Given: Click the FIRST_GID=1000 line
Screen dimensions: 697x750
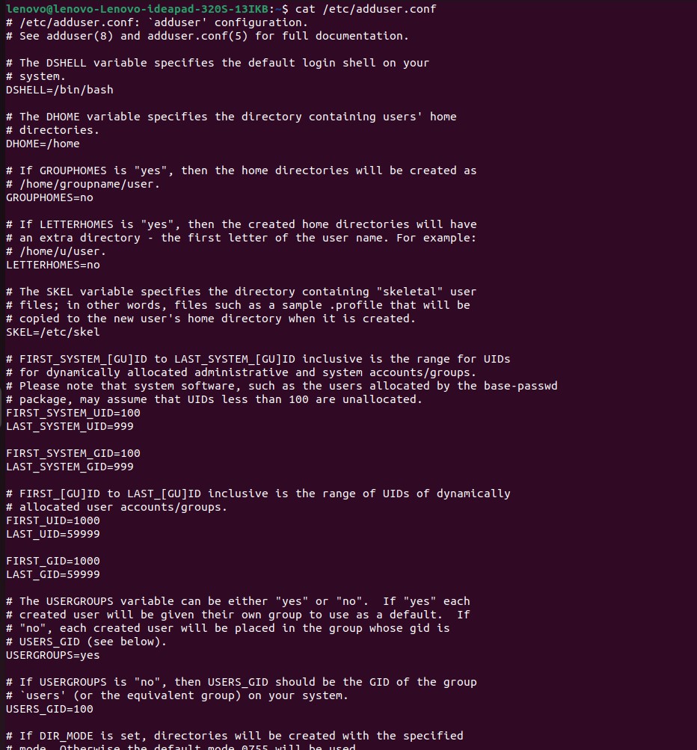Looking at the screenshot, I should point(53,561).
